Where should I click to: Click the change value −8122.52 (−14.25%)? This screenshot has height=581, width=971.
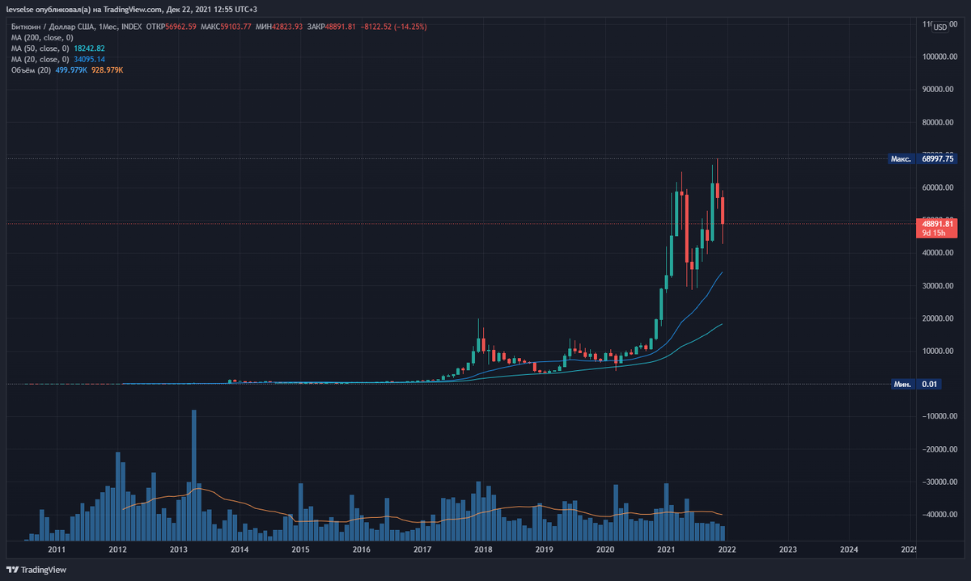[x=394, y=27]
